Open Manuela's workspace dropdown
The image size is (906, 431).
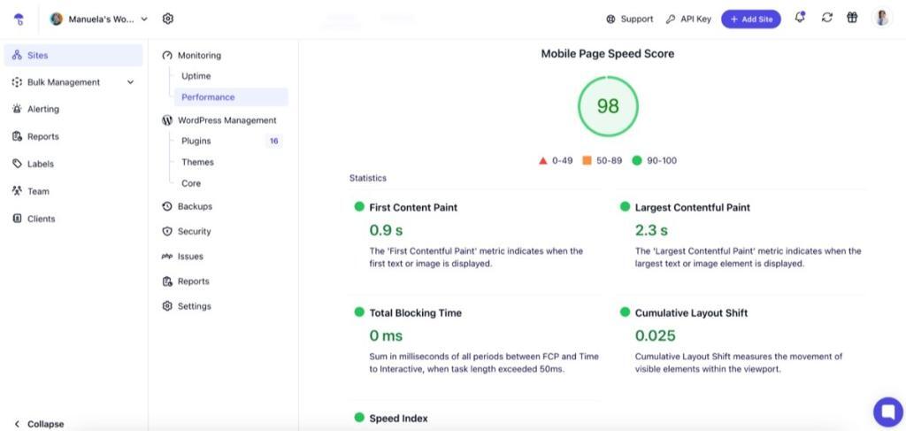click(99, 19)
